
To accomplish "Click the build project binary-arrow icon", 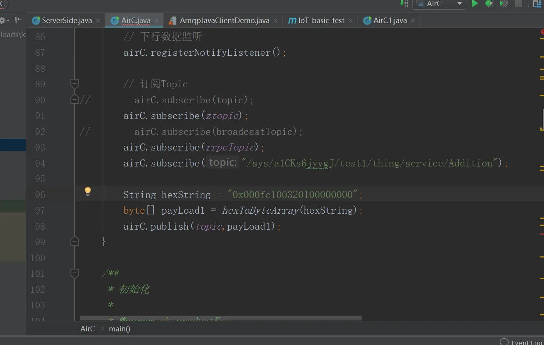I will click(404, 4).
